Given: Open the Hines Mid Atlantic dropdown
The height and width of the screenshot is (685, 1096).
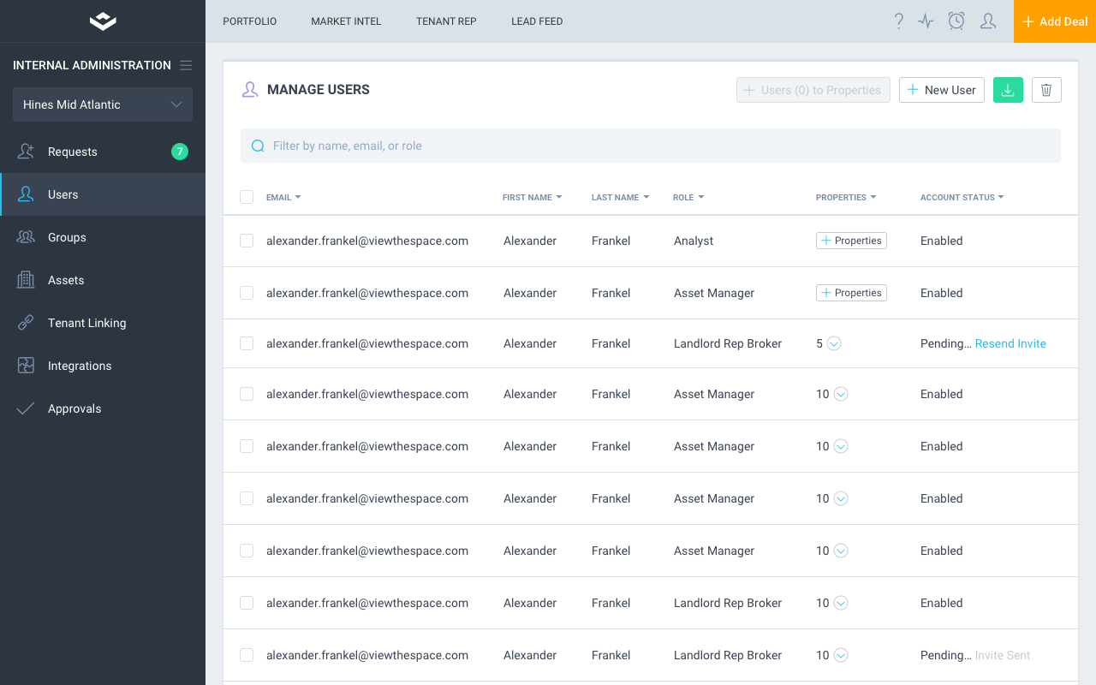Looking at the screenshot, I should [103, 104].
